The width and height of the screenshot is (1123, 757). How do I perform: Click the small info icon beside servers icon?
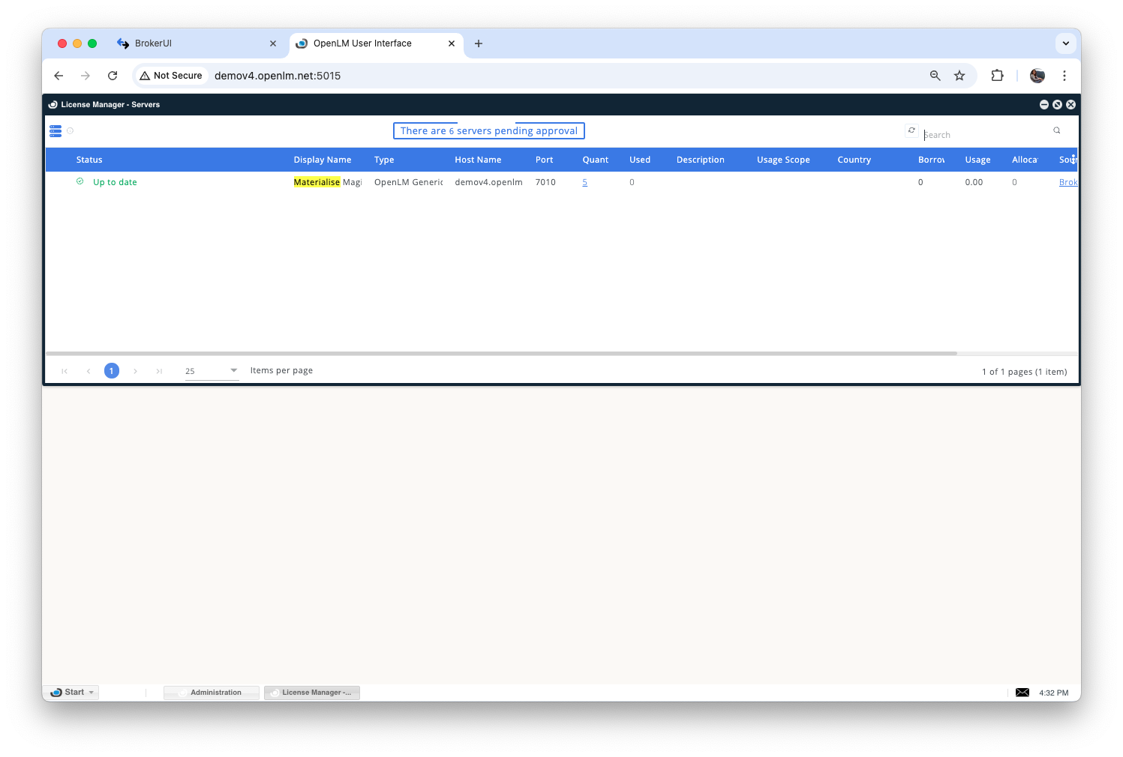71,131
